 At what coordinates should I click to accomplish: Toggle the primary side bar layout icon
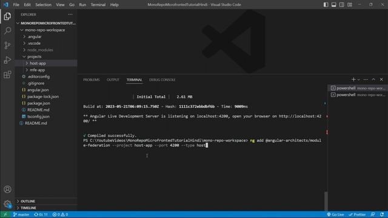326,5
